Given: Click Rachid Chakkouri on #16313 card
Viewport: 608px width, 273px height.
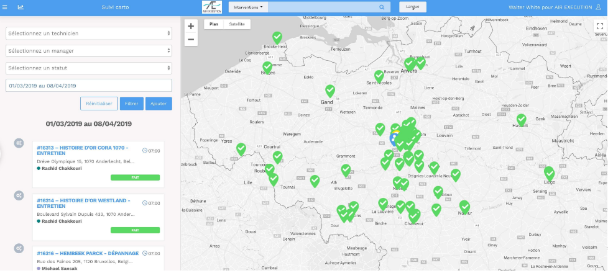Looking at the screenshot, I should pyautogui.click(x=62, y=168).
